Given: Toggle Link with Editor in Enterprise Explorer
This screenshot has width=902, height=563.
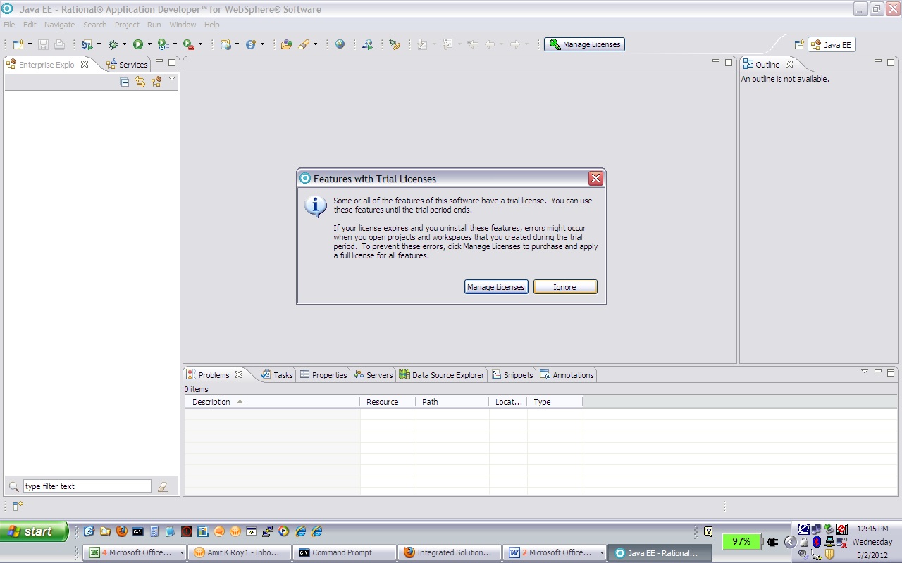Looking at the screenshot, I should pyautogui.click(x=141, y=82).
